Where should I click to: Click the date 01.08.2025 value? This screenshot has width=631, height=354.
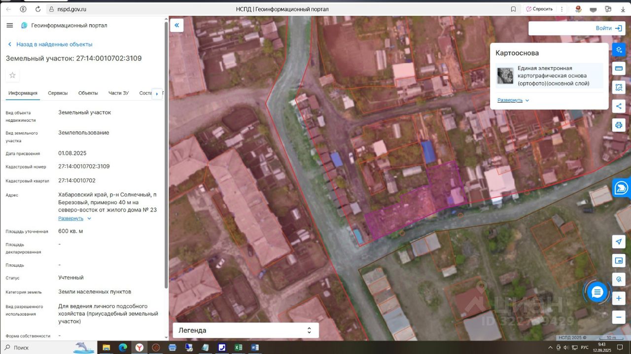(72, 153)
